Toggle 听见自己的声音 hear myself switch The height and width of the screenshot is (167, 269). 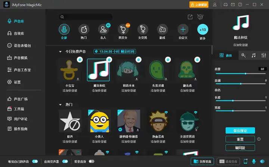(x=35, y=161)
